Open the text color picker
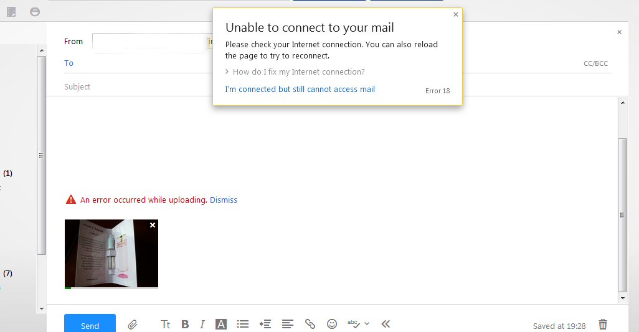Screen dimensions: 639x332 pos(220,325)
